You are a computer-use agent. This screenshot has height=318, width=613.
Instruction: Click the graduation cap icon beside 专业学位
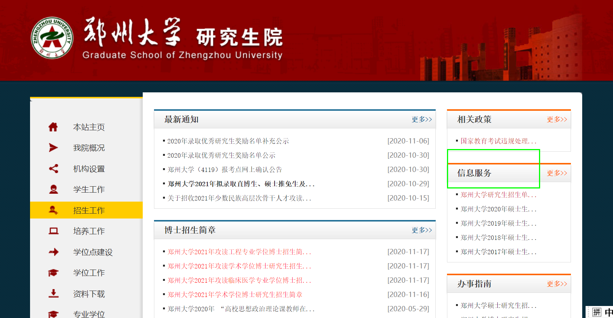pyautogui.click(x=53, y=314)
